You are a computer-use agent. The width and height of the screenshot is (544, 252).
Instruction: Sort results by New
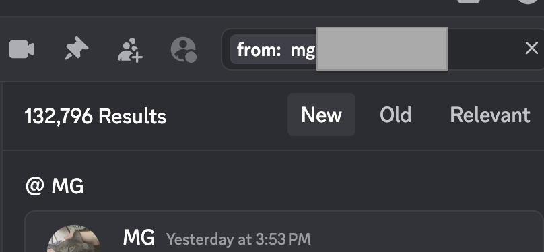(x=321, y=115)
